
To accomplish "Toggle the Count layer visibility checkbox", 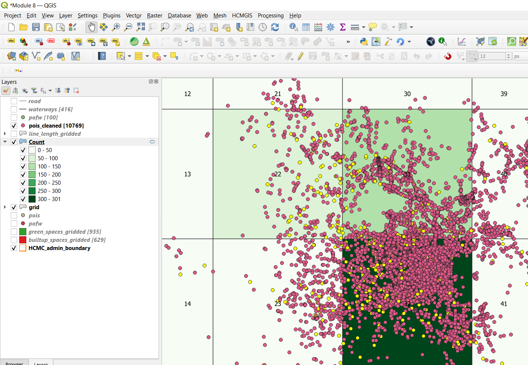I will pyautogui.click(x=14, y=142).
